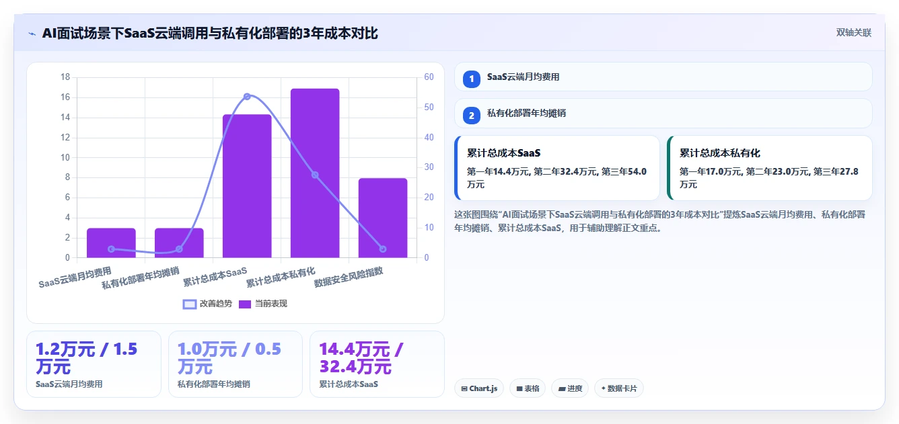Click the 当前表现 purple legend swatch
Viewport: 899px width, 424px height.
click(245, 304)
